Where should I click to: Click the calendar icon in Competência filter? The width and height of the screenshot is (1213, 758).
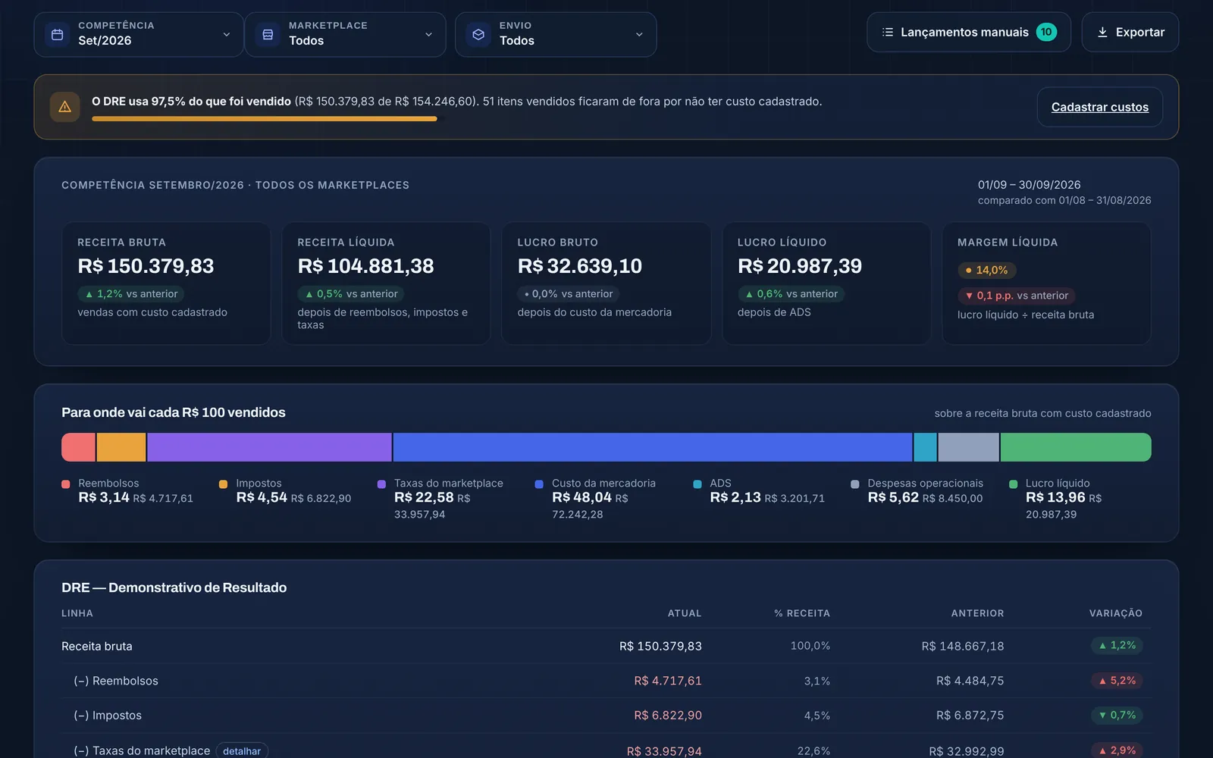coord(57,34)
